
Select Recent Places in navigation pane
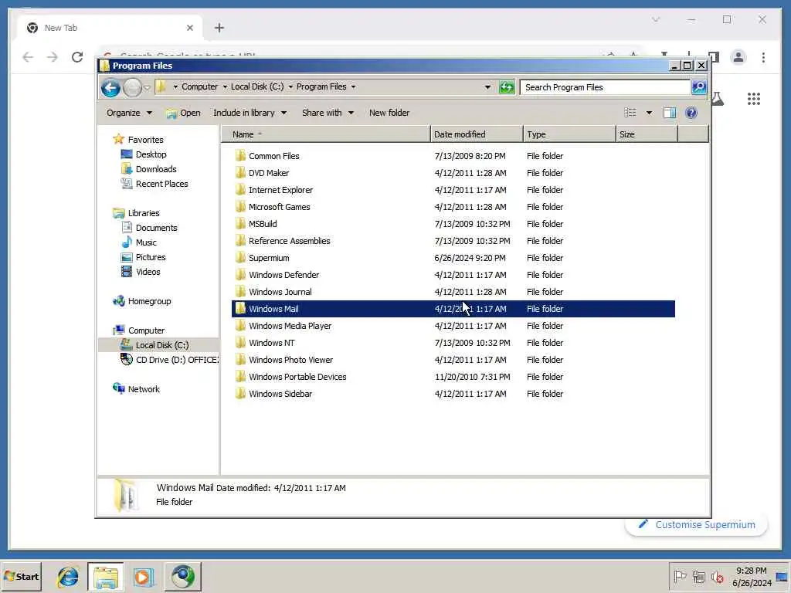161,184
